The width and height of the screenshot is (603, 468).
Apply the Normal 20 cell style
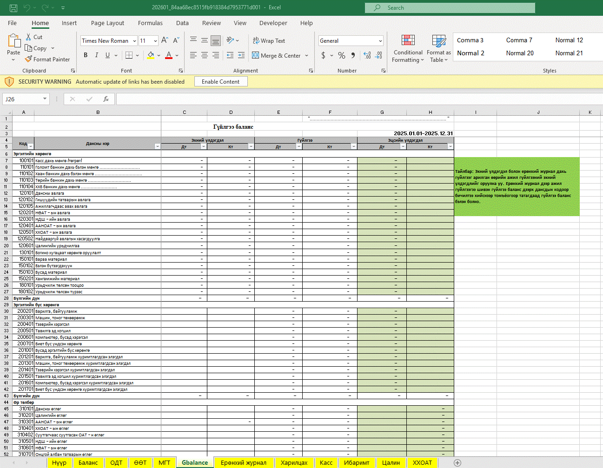(x=520, y=53)
